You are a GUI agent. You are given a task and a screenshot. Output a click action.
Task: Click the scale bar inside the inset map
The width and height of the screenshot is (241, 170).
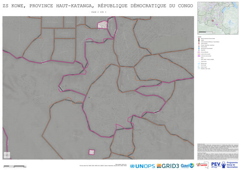pos(207,32)
